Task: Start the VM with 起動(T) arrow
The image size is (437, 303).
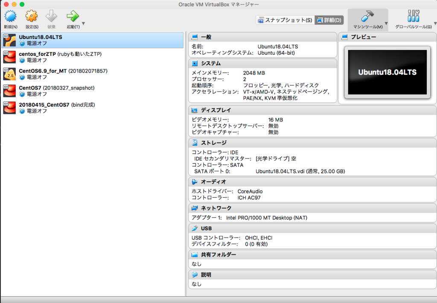Action: [x=73, y=17]
